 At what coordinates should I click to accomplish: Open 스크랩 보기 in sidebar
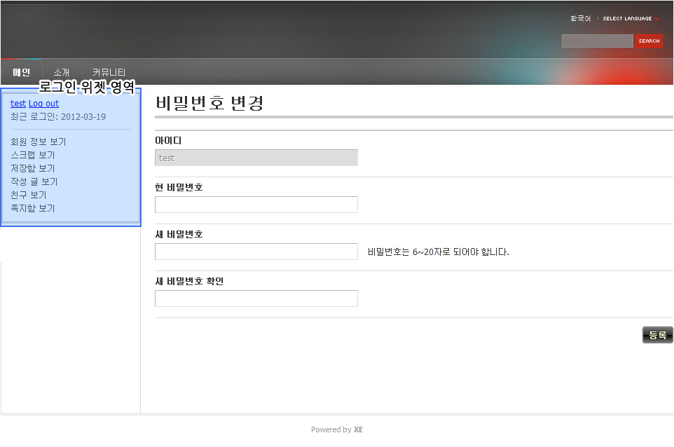click(x=33, y=155)
